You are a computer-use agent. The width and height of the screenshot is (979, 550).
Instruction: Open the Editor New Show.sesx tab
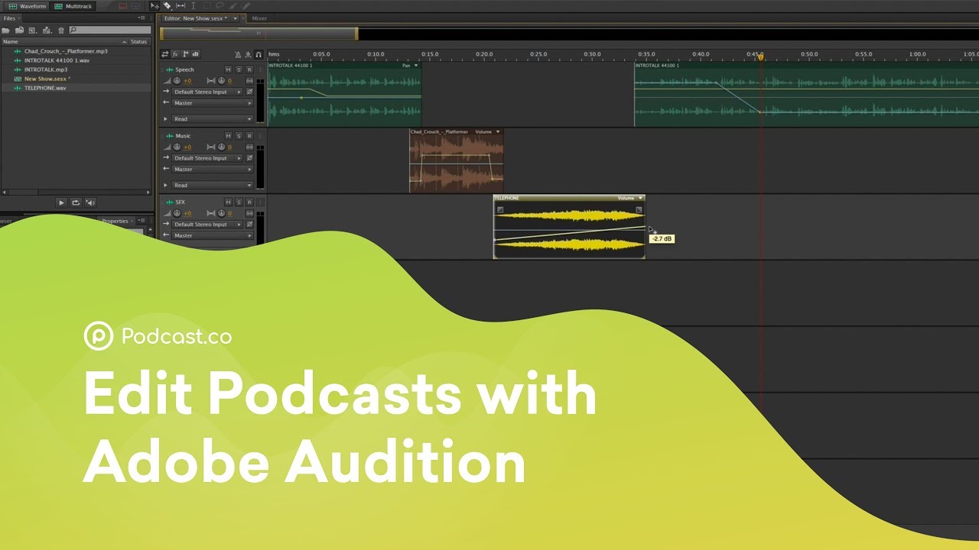[194, 18]
